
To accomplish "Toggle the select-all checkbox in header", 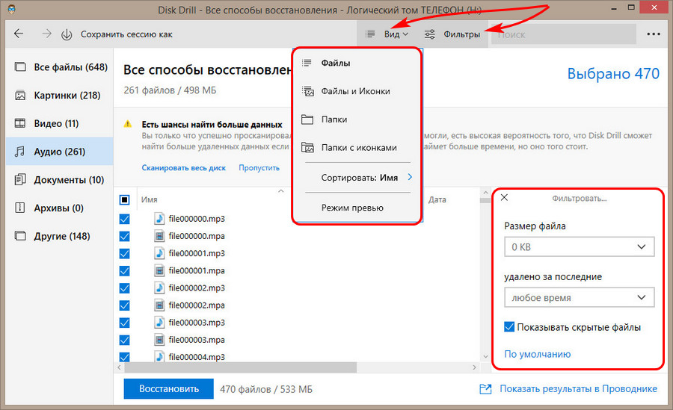I will (x=124, y=199).
